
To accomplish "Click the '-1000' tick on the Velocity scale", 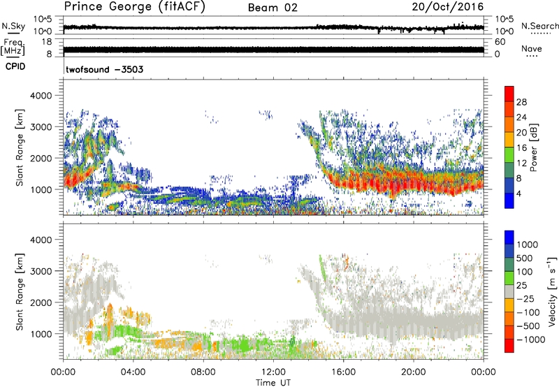I will (530, 339).
